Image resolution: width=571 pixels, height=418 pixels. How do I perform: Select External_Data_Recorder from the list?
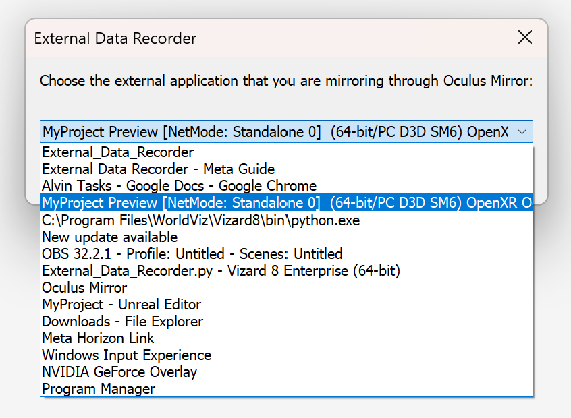(286, 152)
